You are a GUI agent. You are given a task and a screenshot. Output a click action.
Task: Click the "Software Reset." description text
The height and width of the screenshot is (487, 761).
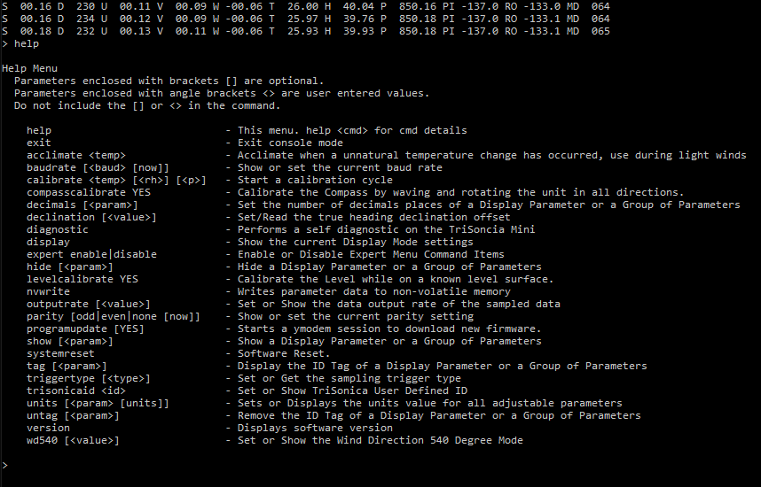coord(284,354)
